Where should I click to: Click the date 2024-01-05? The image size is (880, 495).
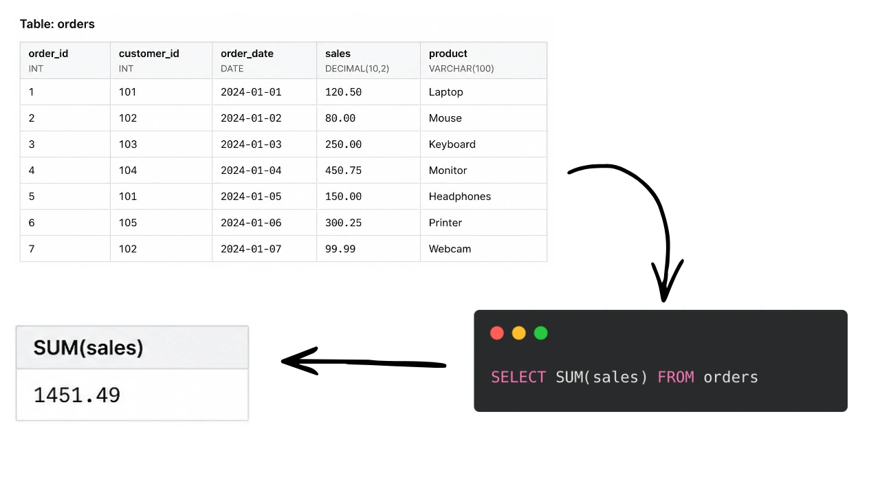tap(251, 197)
